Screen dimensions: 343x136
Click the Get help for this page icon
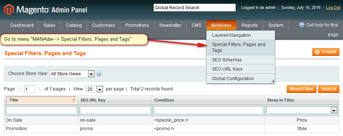[x=302, y=25]
